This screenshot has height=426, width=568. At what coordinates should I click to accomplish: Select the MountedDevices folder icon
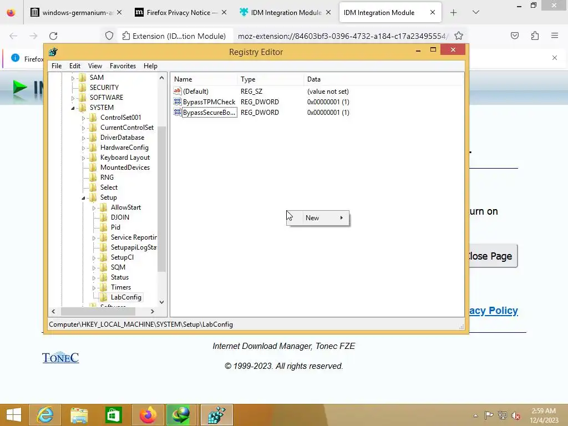[93, 168]
